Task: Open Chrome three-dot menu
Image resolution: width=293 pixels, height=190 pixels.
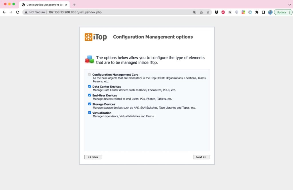Action: [x=290, y=12]
